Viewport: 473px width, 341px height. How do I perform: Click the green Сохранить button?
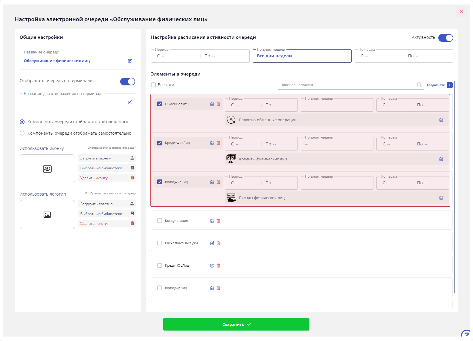coord(236,324)
